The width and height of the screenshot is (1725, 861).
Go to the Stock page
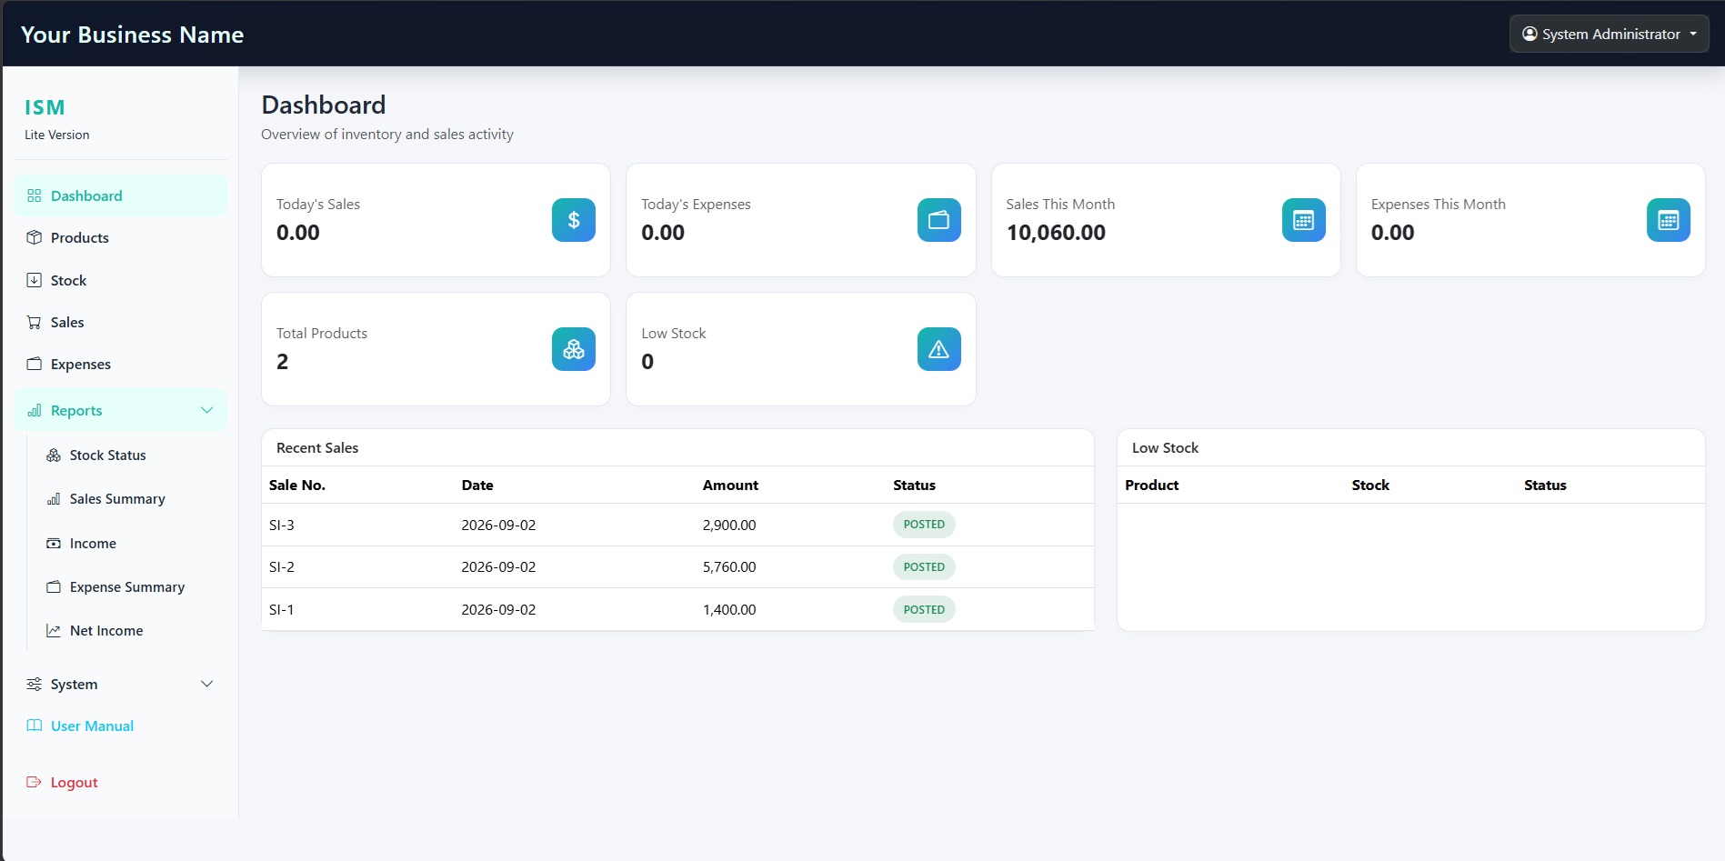120,280
